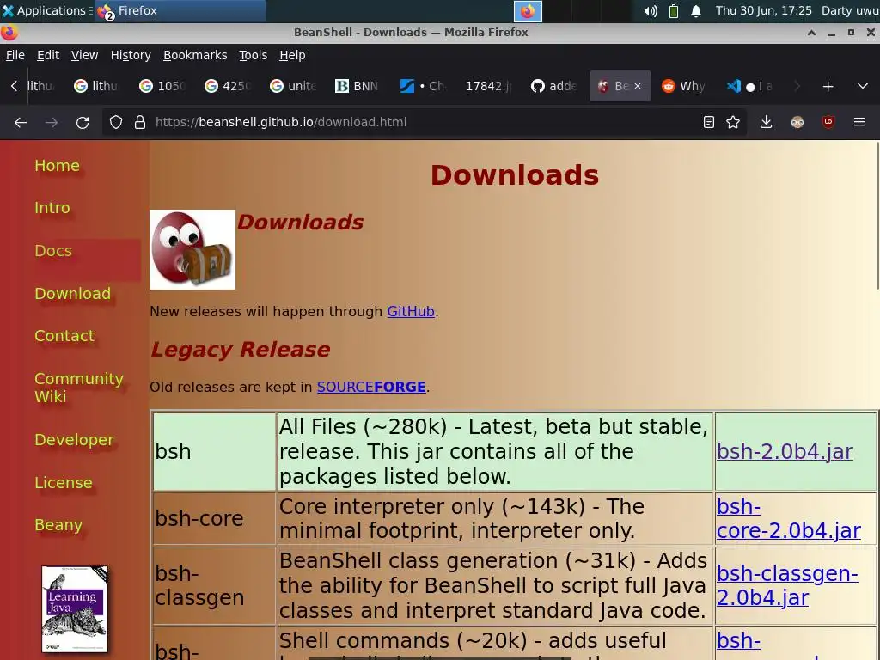Switch to the Reddit 'Why' tab
The height and width of the screenshot is (660, 880).
click(x=683, y=87)
